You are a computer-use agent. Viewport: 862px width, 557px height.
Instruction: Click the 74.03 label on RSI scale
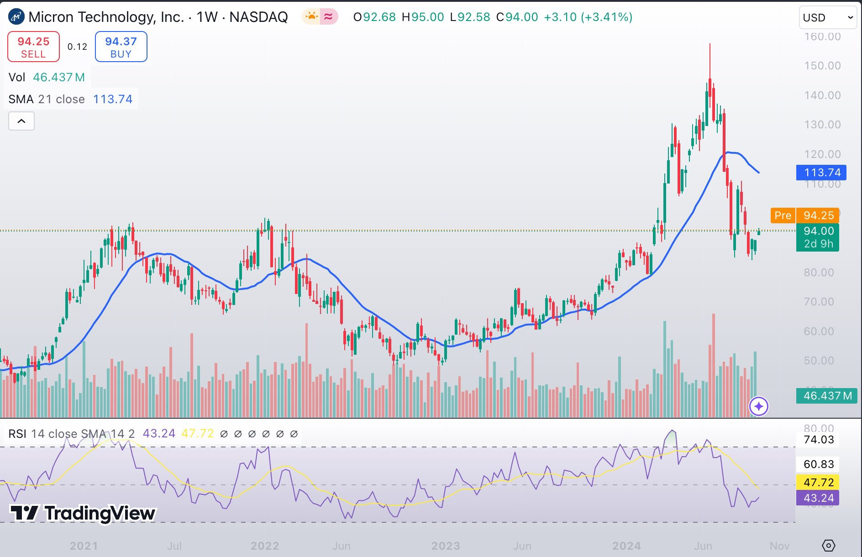point(819,440)
